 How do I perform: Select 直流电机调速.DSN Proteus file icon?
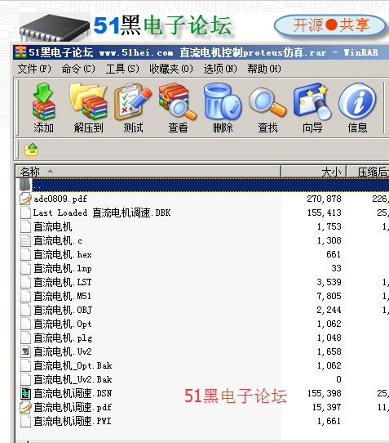(25, 393)
